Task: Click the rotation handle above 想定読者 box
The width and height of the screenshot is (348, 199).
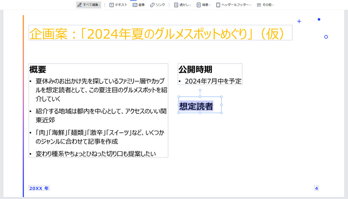Action: [x=200, y=90]
